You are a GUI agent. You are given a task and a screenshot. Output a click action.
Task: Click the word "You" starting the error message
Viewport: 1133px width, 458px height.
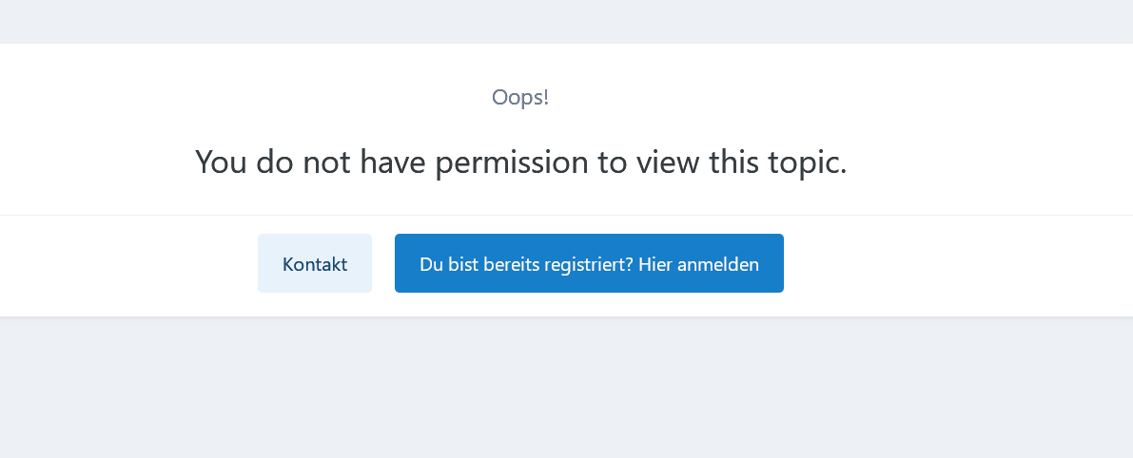point(221,162)
